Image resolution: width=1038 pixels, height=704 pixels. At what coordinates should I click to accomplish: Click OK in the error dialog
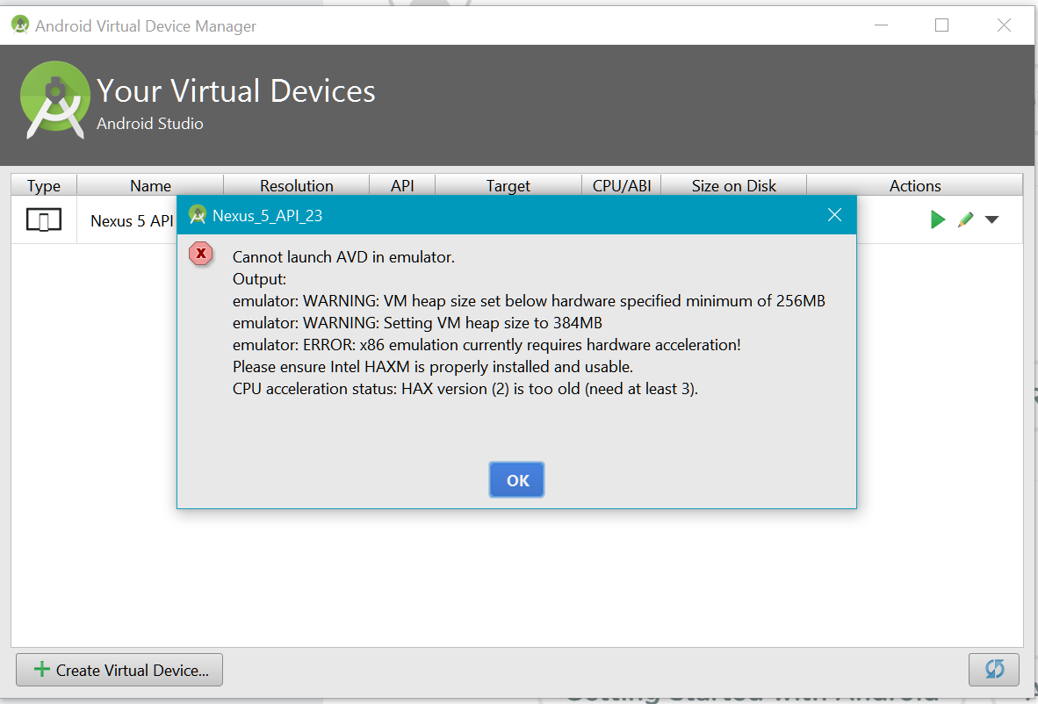[x=517, y=479]
